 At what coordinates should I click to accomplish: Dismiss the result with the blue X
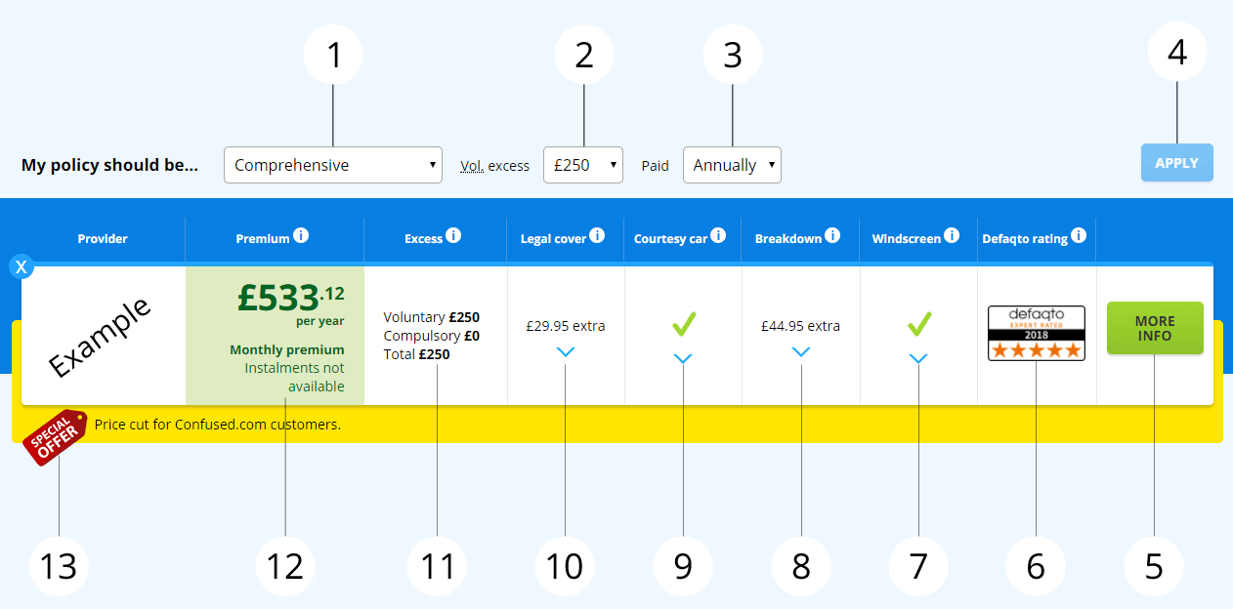21,266
